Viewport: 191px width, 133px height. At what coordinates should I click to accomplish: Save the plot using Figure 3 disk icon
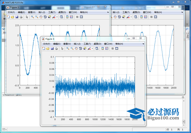52,48
